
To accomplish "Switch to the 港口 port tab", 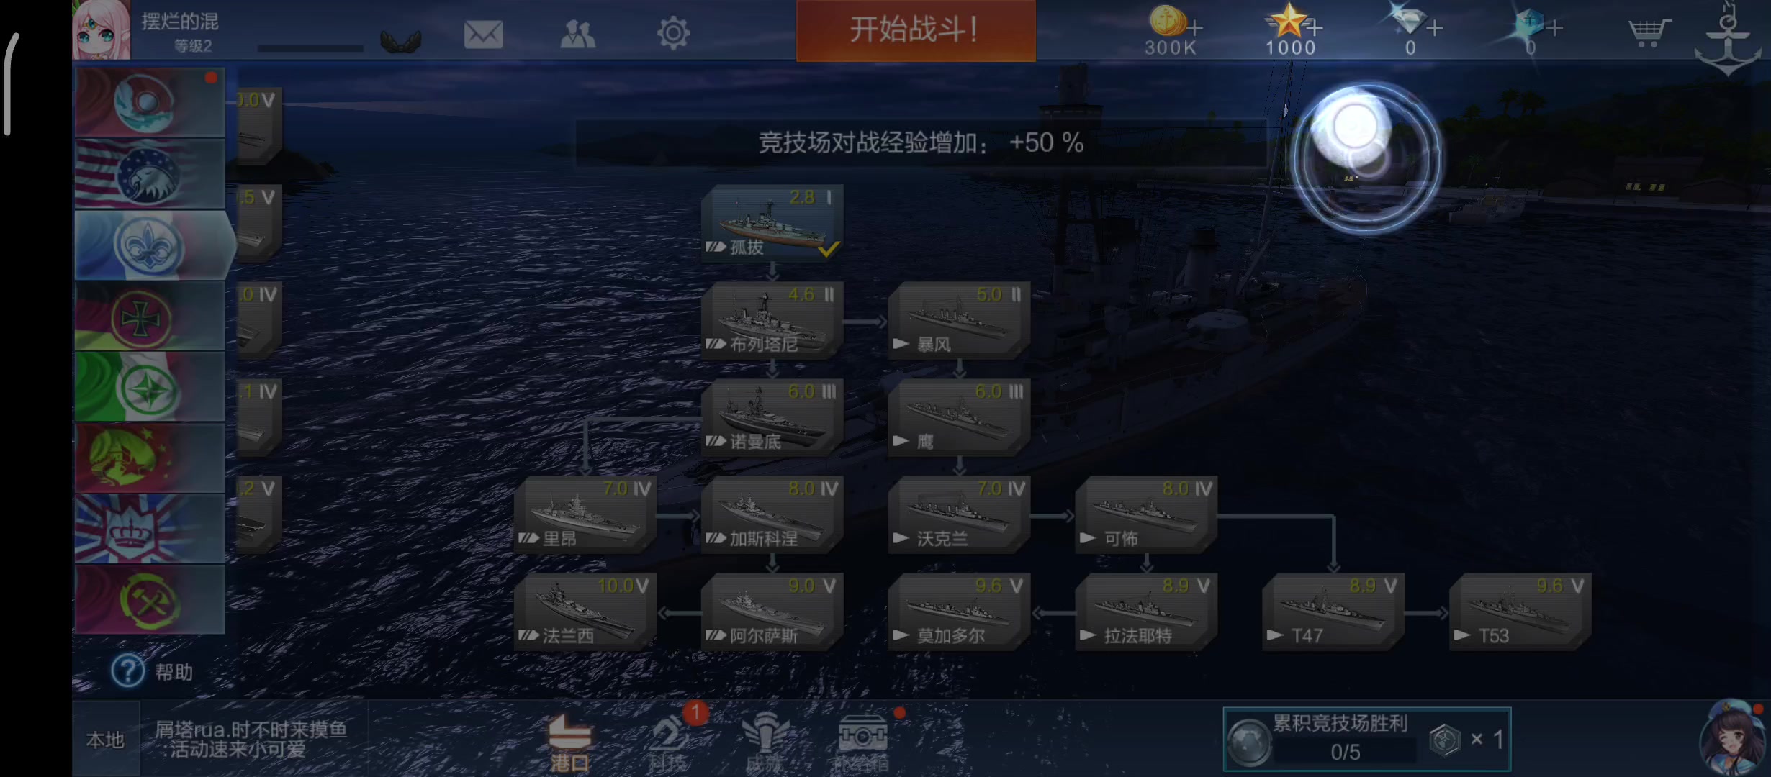I will pos(569,743).
